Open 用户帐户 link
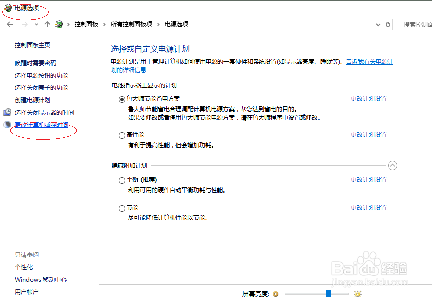The height and width of the screenshot is (297, 432). click(27, 292)
